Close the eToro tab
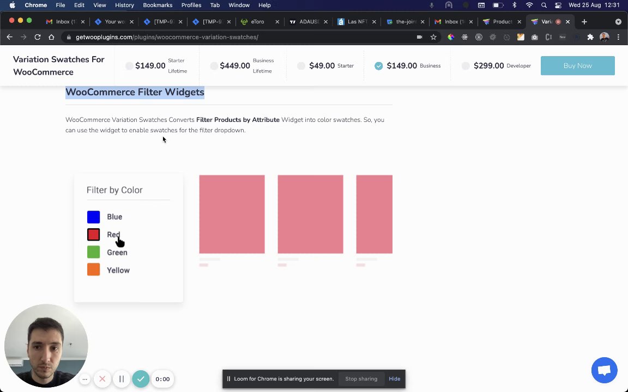Screen dimensions: 628x392 (277, 22)
